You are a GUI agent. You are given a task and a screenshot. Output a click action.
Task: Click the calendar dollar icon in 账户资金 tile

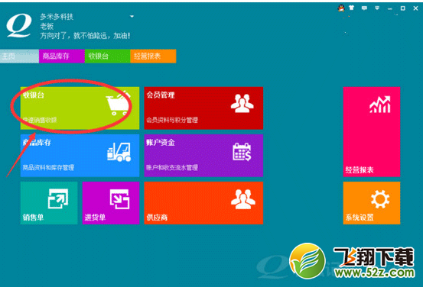coord(242,152)
